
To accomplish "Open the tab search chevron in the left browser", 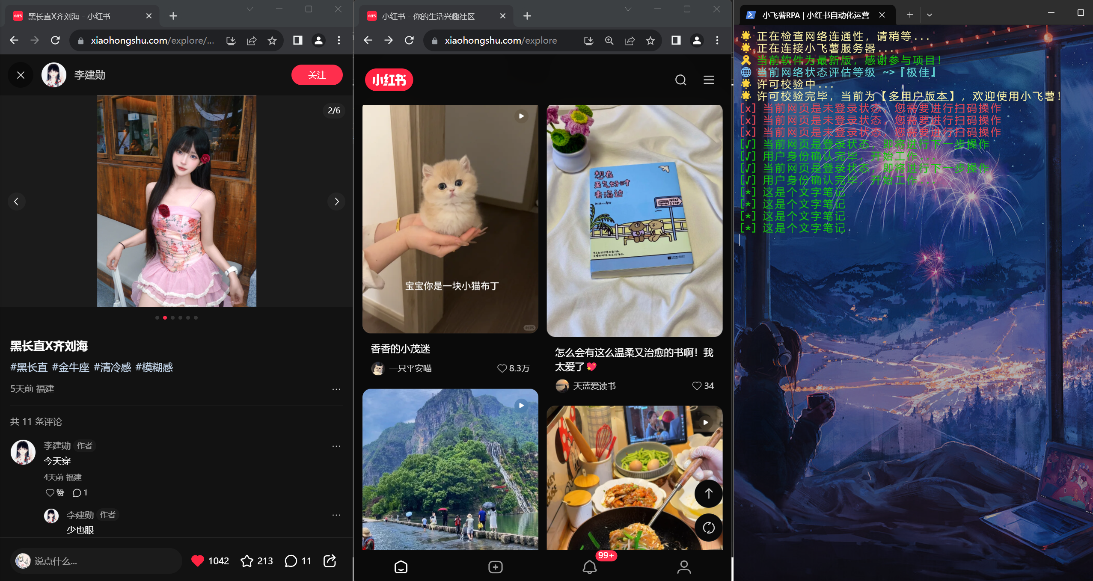I will click(x=250, y=9).
